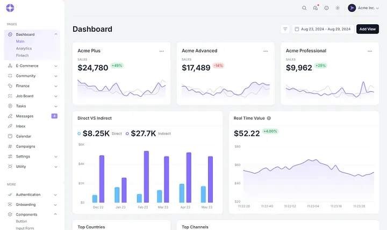Screen dimensions: 387x230
Task: Click the filter icon beside date range
Action: pyautogui.click(x=285, y=29)
